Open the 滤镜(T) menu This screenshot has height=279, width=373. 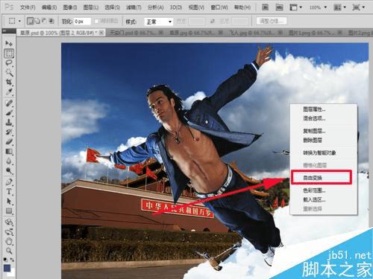click(x=134, y=7)
